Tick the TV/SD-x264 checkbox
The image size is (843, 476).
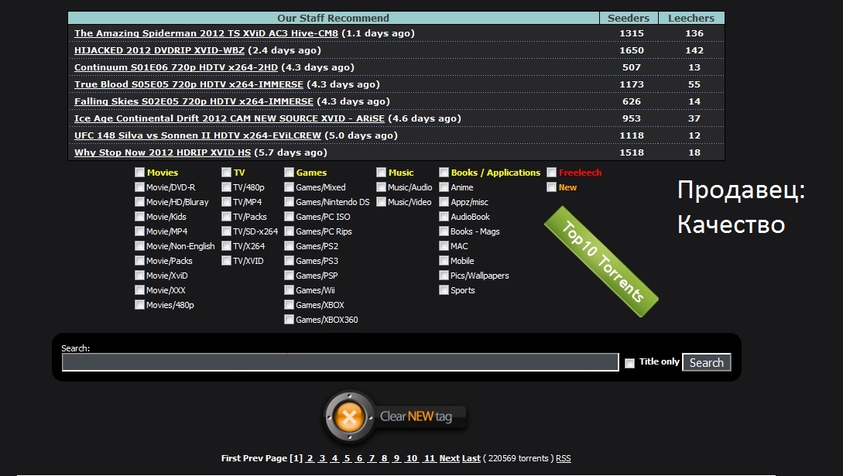pos(226,231)
